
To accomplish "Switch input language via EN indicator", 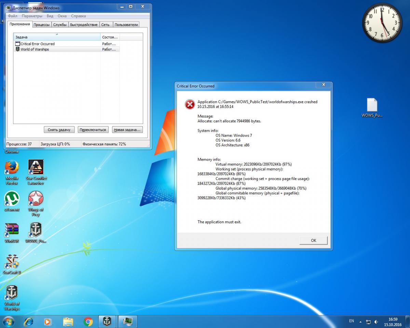I will click(x=352, y=321).
